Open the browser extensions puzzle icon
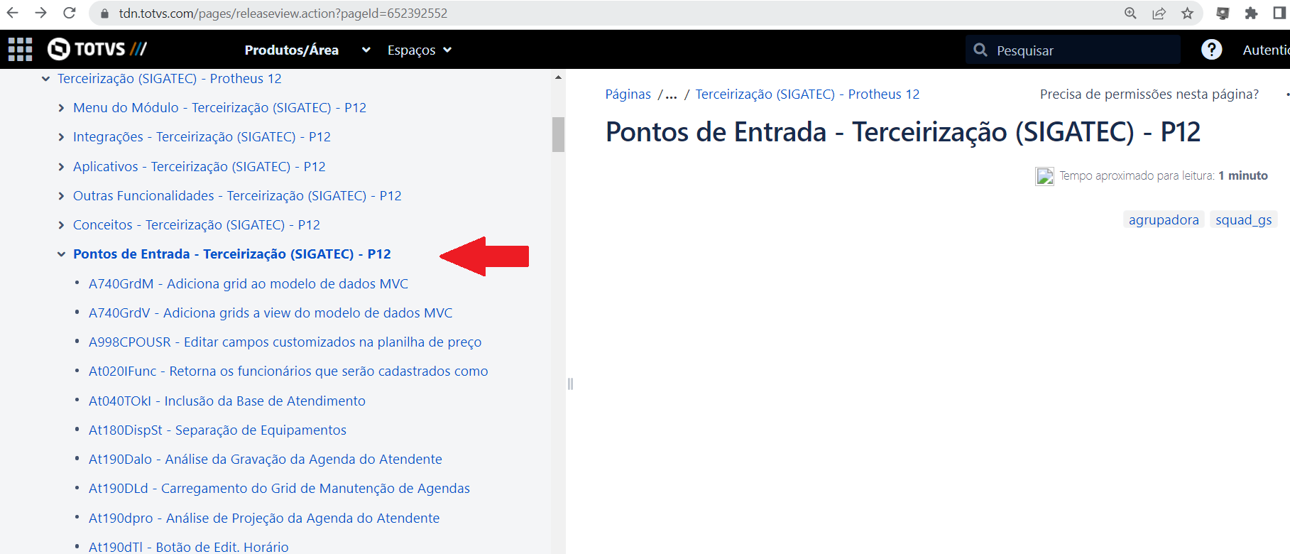Screen dimensions: 1290x554 coord(1251,13)
